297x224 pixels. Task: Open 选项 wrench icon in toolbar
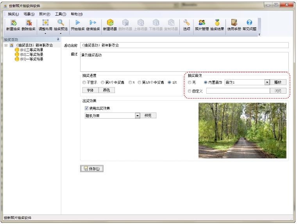(x=186, y=23)
